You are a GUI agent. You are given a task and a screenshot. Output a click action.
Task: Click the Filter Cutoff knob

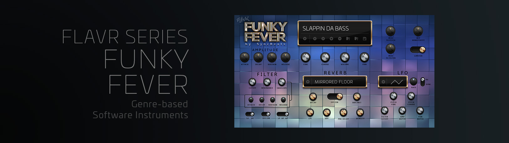point(252,82)
